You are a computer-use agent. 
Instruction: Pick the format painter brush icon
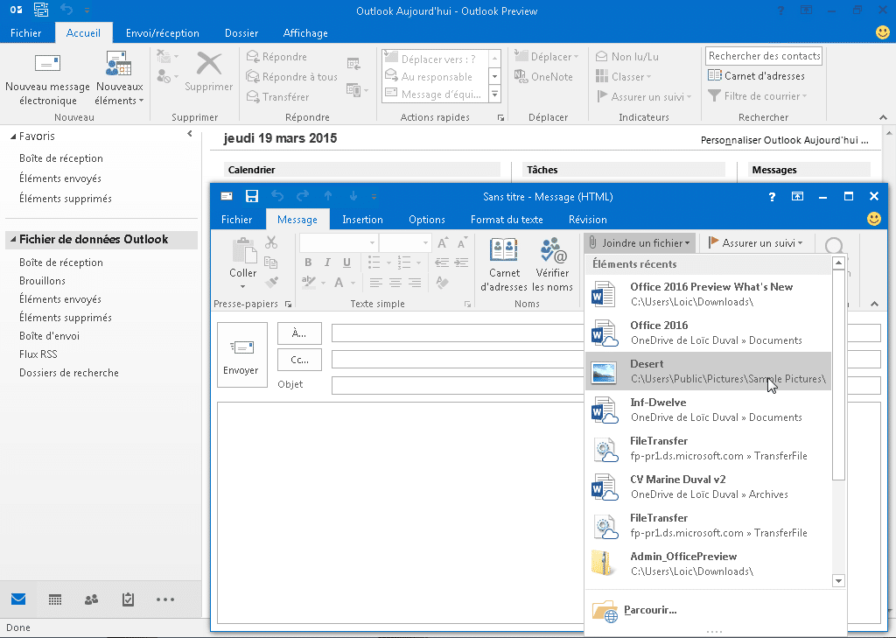[x=271, y=282]
